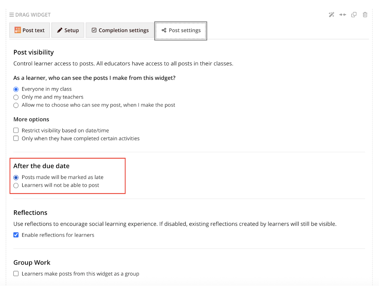380x291 pixels.
Task: Select Allow me to choose who can see
Action: point(16,105)
